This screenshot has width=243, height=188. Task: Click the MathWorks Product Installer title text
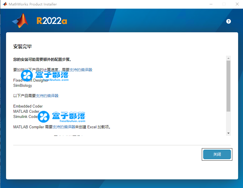point(33,4)
